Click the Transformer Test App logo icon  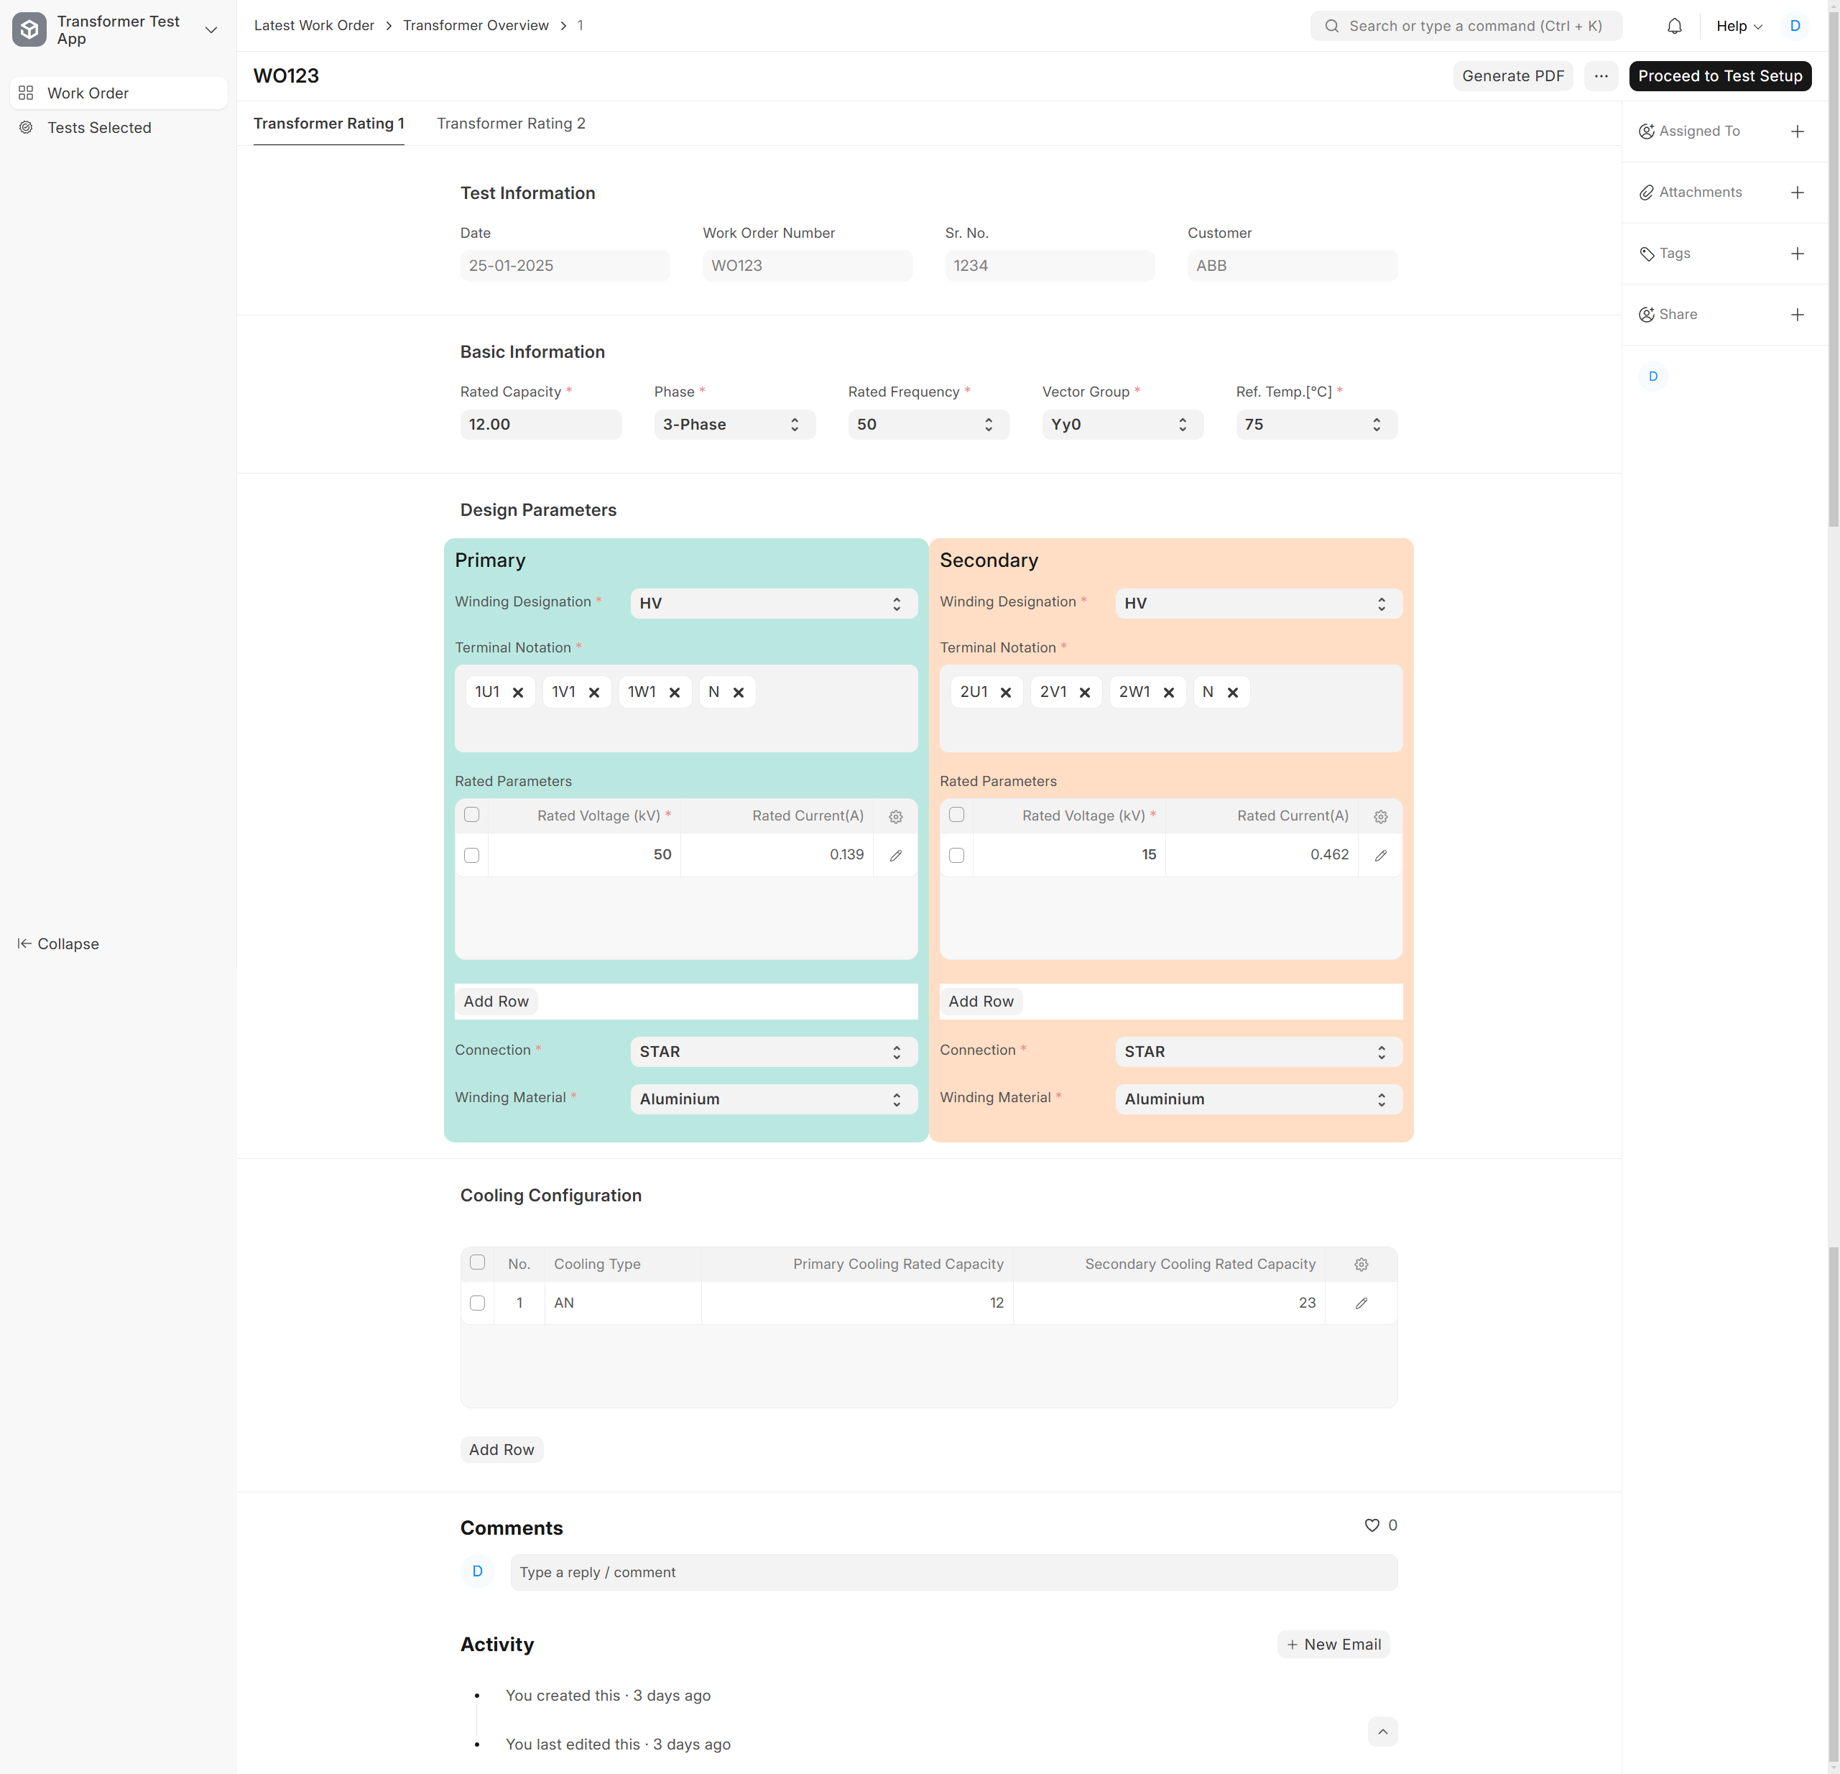tap(29, 30)
